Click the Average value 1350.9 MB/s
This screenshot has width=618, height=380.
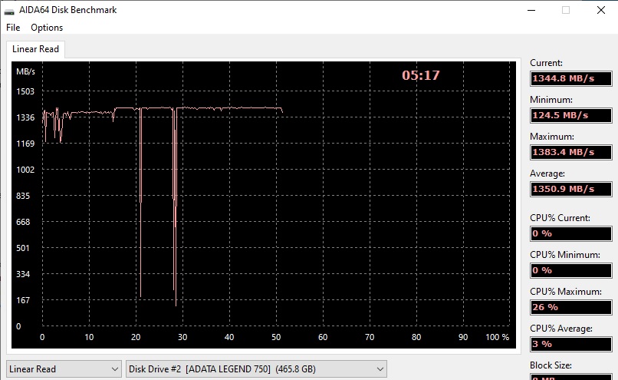[x=570, y=189]
